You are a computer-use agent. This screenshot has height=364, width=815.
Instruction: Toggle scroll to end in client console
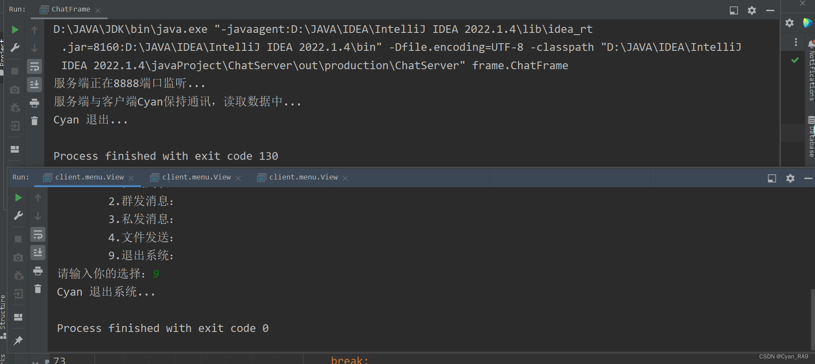(38, 252)
